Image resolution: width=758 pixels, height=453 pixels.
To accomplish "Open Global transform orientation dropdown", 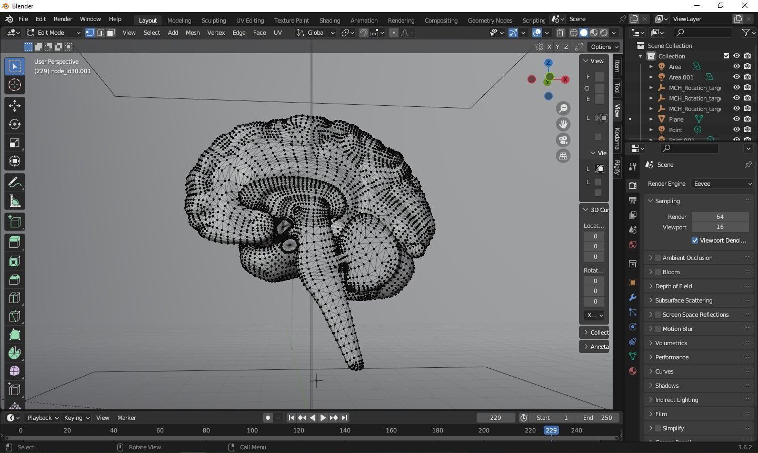I will click(315, 33).
